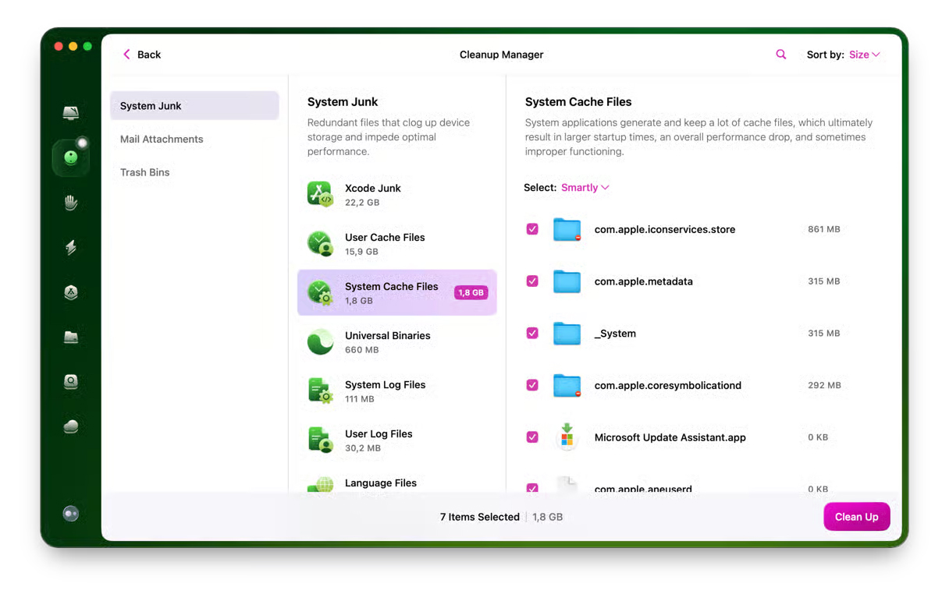Image resolution: width=949 pixels, height=601 pixels.
Task: Open the cloud icon in the sidebar
Action: [71, 426]
